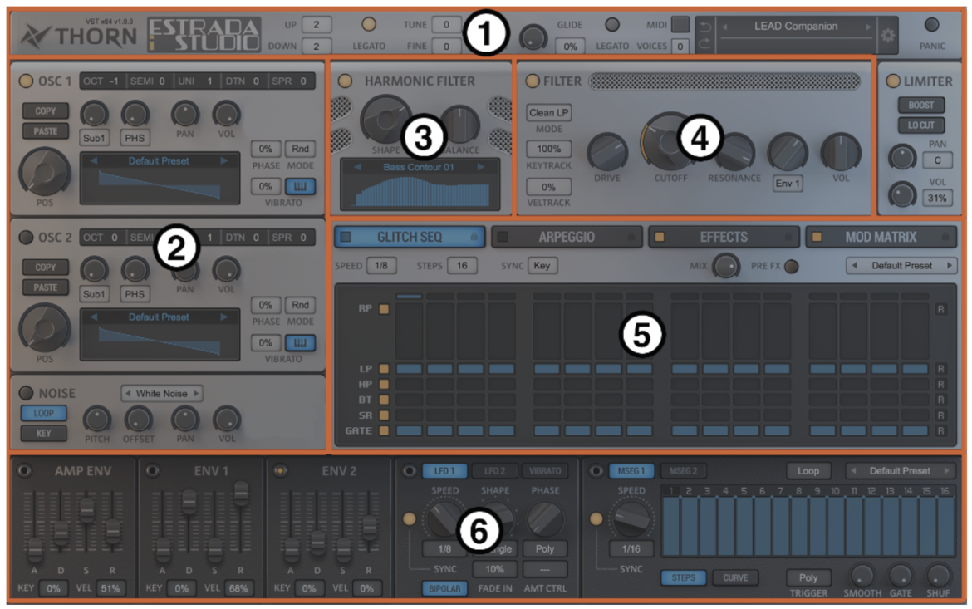Adjust the MSEG SMOOTH knob
This screenshot has width=972, height=609.
(x=862, y=576)
